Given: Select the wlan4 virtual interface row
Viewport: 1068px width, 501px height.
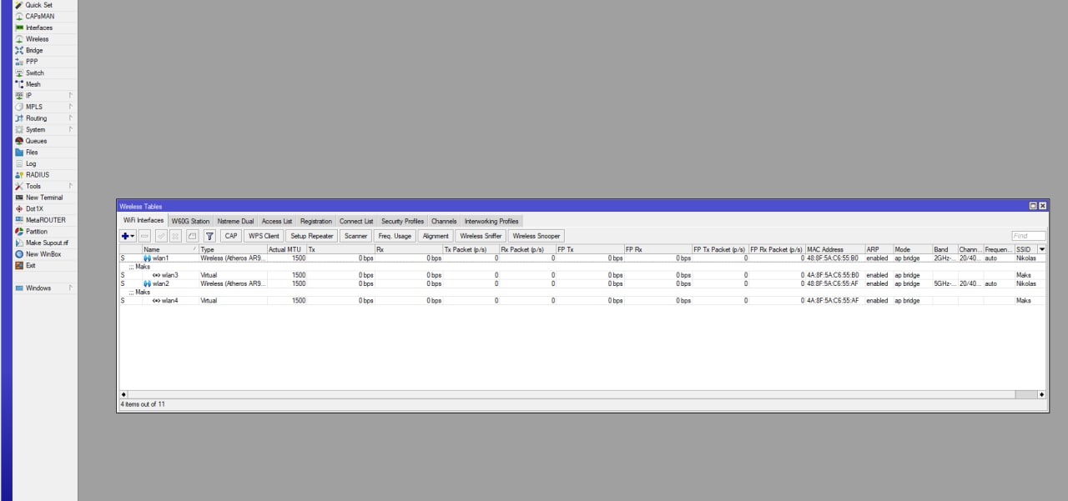Looking at the screenshot, I should pos(582,300).
